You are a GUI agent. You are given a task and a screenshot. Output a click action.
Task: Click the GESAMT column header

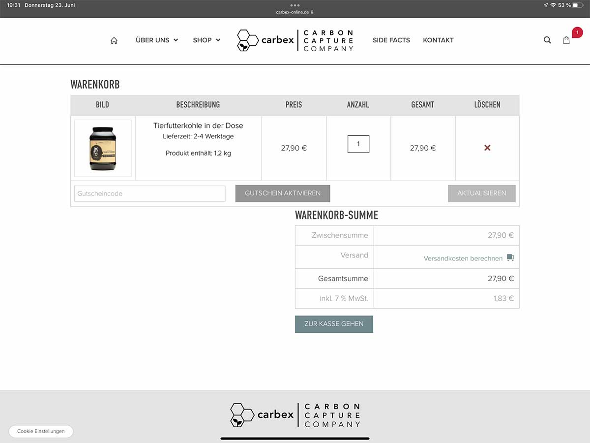pyautogui.click(x=423, y=105)
